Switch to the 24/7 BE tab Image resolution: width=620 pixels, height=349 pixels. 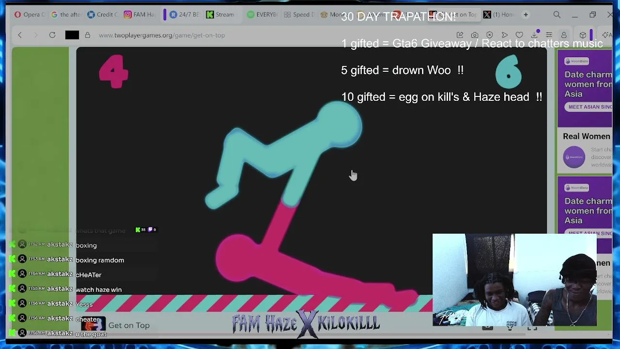click(185, 15)
